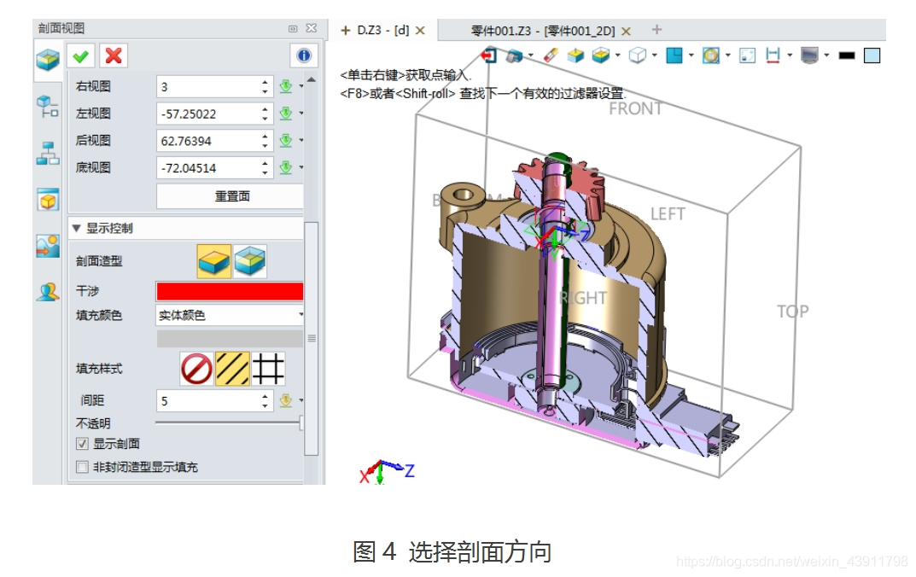The image size is (916, 577).
Task: Increase the 后视图 value with spinner up
Action: point(265,136)
